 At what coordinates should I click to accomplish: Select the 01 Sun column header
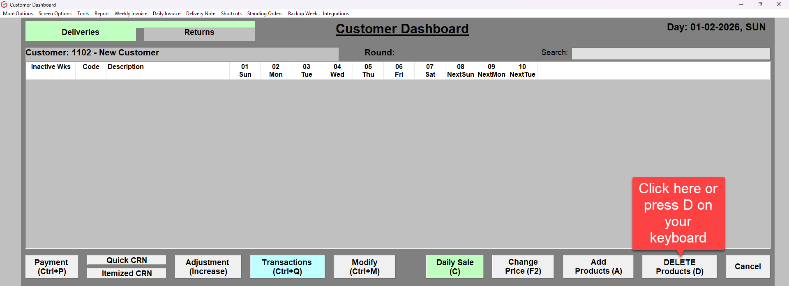pos(245,71)
